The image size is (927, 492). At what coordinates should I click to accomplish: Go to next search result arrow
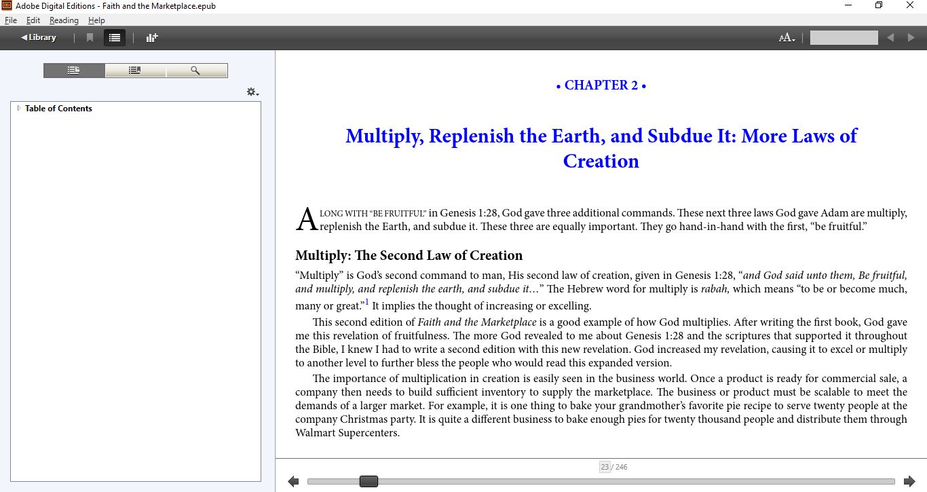[911, 38]
